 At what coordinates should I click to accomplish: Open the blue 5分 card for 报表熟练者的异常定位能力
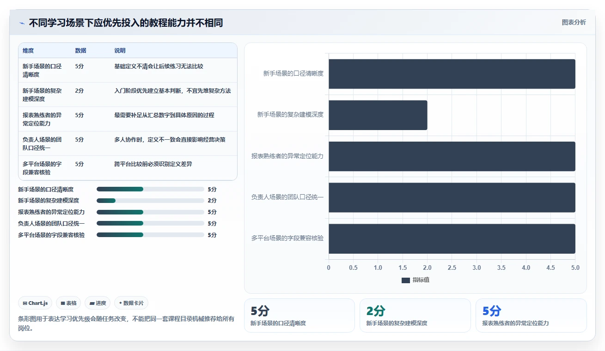click(x=531, y=315)
